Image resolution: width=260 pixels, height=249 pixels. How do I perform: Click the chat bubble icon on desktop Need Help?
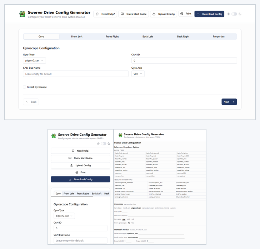point(97,14)
